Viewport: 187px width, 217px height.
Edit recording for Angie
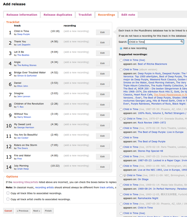click(103, 63)
